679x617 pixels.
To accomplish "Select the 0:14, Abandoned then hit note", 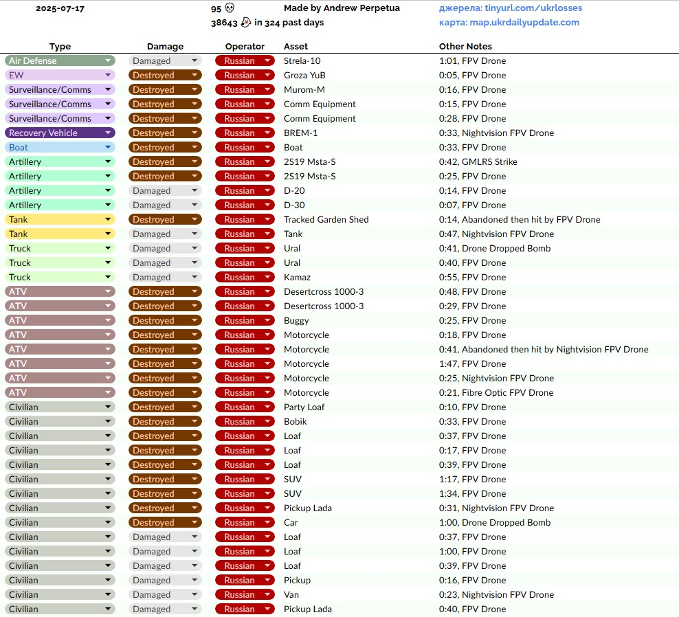I will point(520,219).
